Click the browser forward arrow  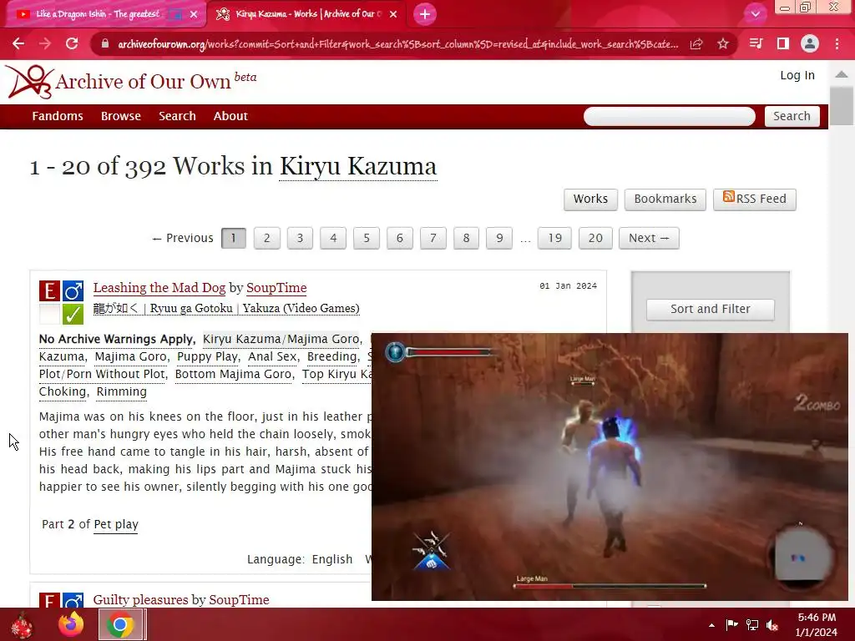(x=45, y=43)
